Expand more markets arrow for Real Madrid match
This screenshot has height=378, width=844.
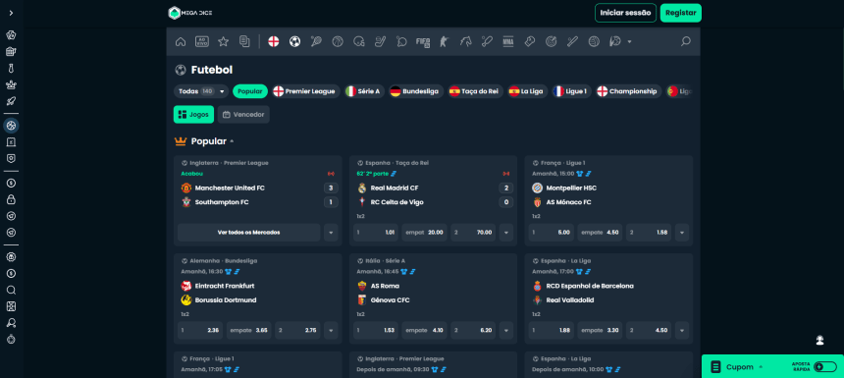tap(506, 233)
